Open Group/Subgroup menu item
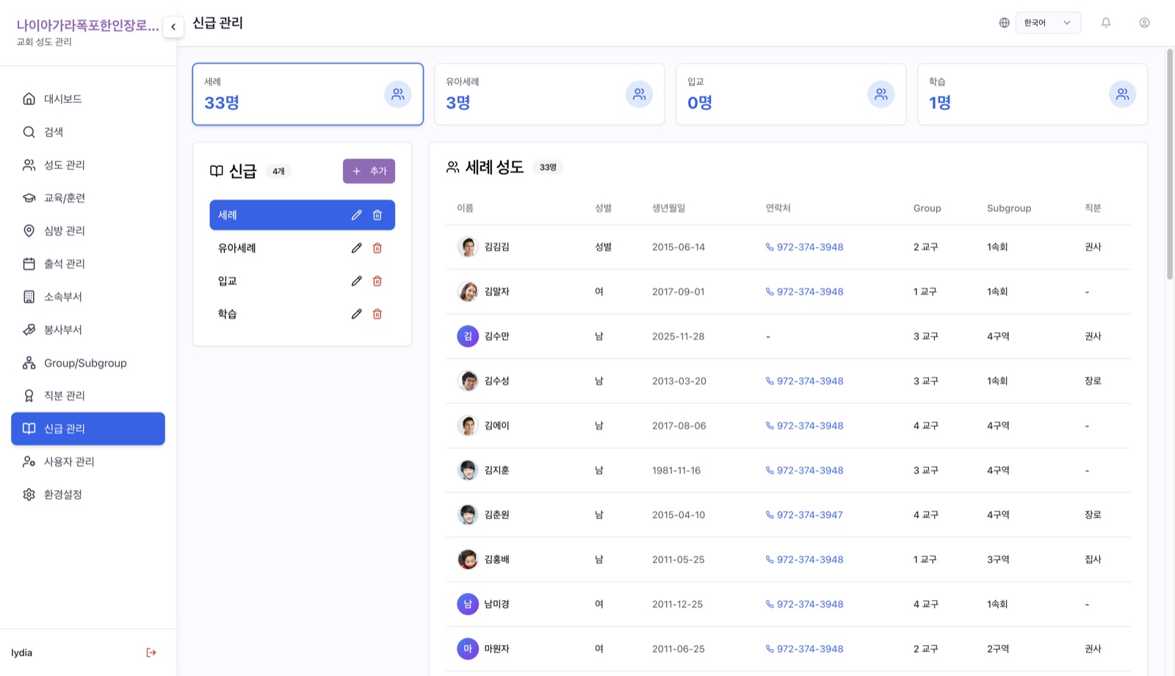The image size is (1175, 676). pyautogui.click(x=88, y=363)
